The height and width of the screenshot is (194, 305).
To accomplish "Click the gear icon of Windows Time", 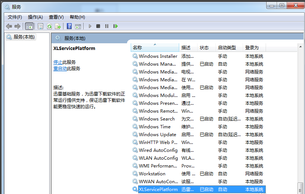I will point(135,126).
